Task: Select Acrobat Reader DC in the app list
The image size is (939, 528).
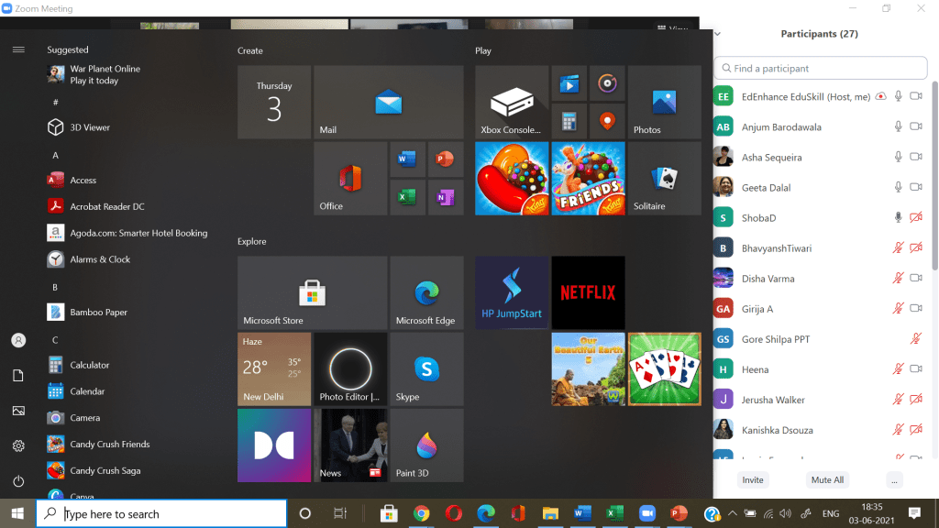Action: point(107,206)
